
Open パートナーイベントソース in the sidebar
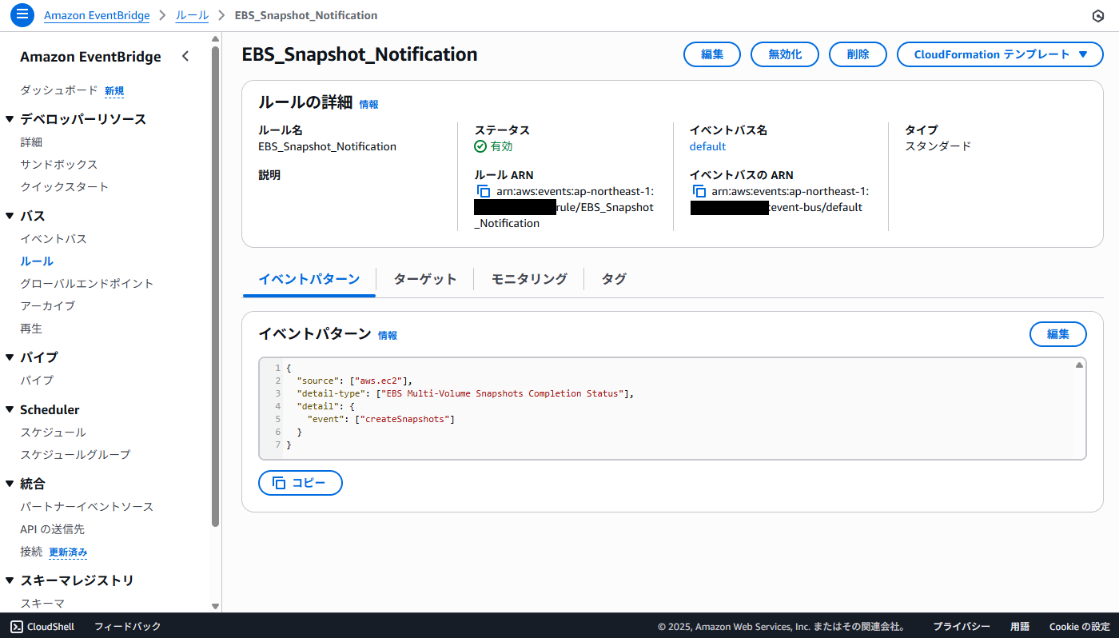coord(86,507)
